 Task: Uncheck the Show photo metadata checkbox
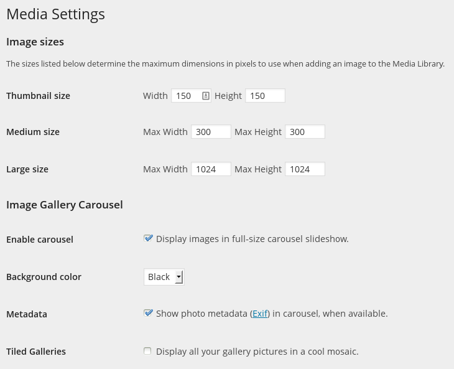click(x=148, y=313)
